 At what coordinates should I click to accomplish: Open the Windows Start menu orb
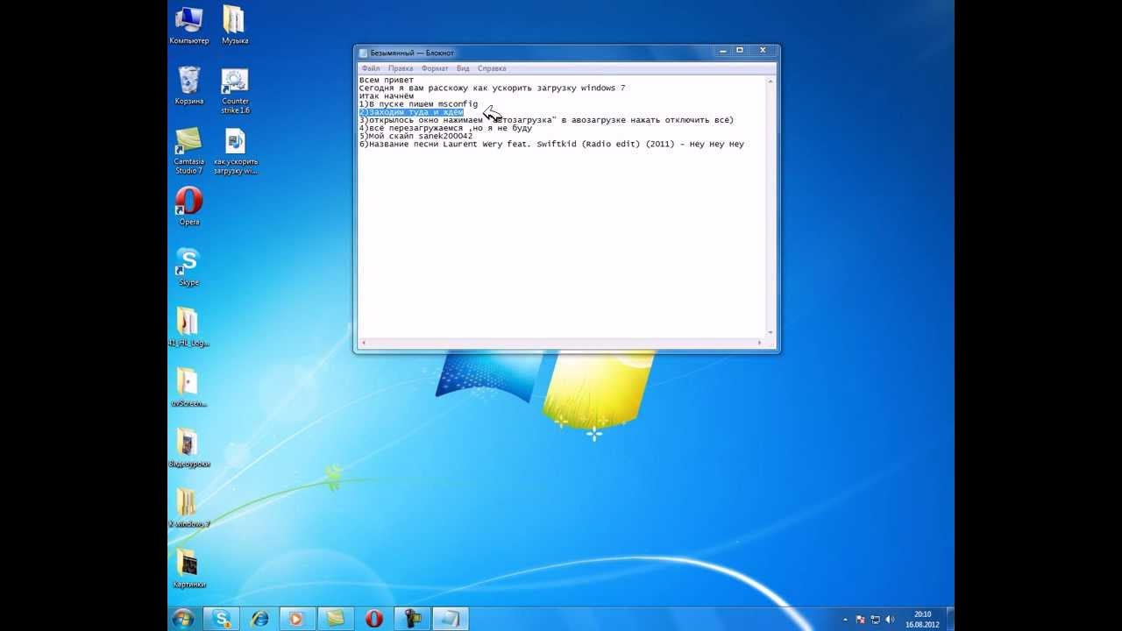click(183, 619)
